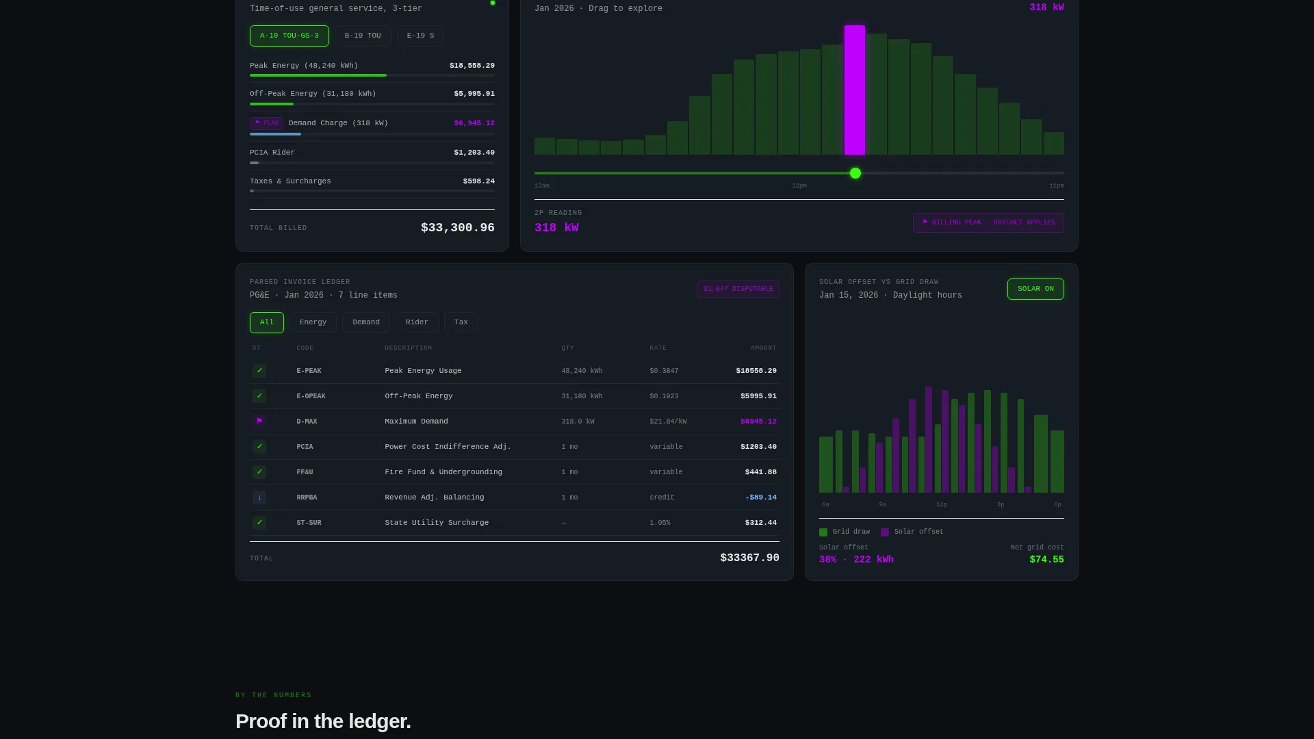This screenshot has width=1314, height=739.
Task: Click the 2P reading 318 kW value
Action: click(556, 228)
